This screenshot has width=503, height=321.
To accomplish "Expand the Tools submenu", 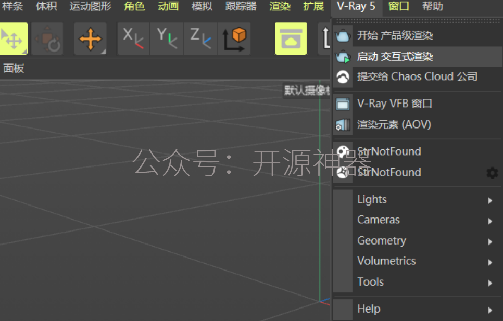I will point(418,282).
